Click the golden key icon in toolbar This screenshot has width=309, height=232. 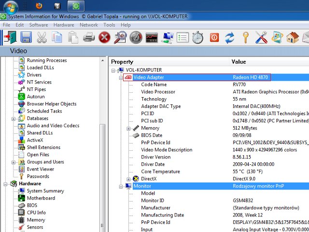pos(245,37)
